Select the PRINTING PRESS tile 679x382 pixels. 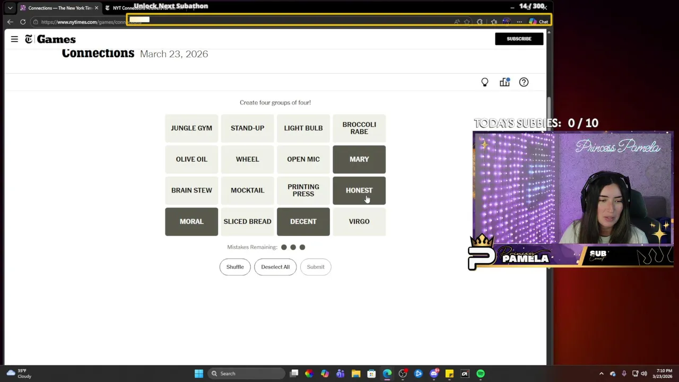[x=303, y=190]
